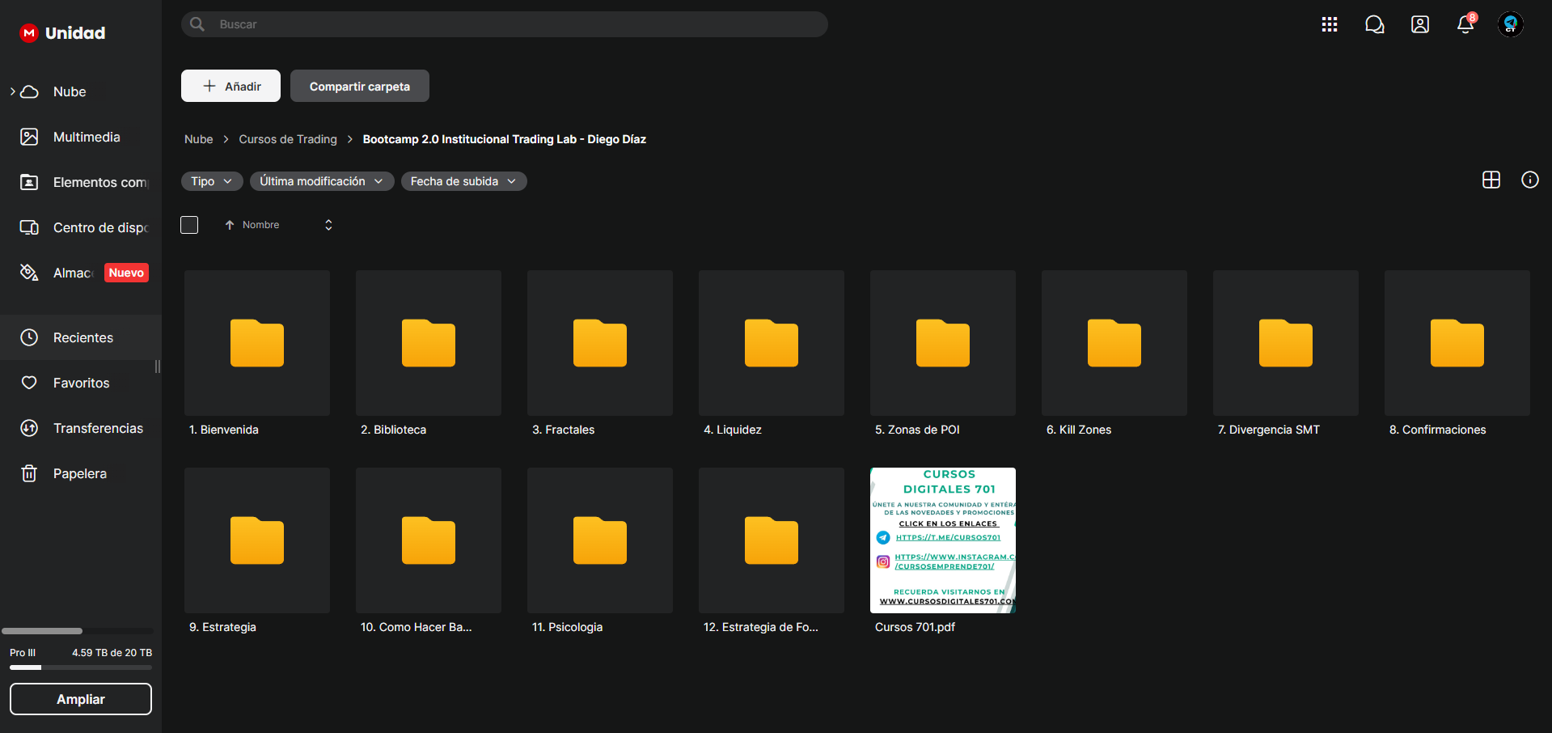Tick the select-all checkbox beside Nombre
Image resolution: width=1552 pixels, height=733 pixels.
coord(189,225)
